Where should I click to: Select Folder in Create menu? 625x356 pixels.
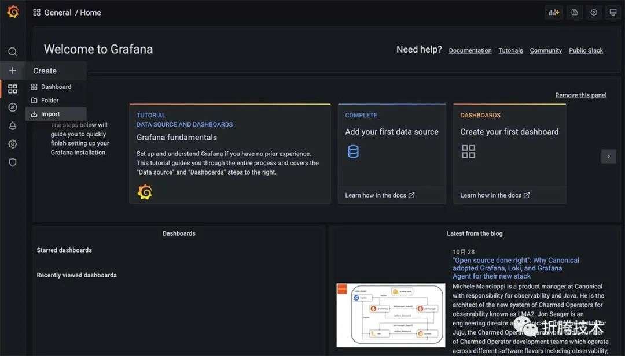tap(56, 101)
